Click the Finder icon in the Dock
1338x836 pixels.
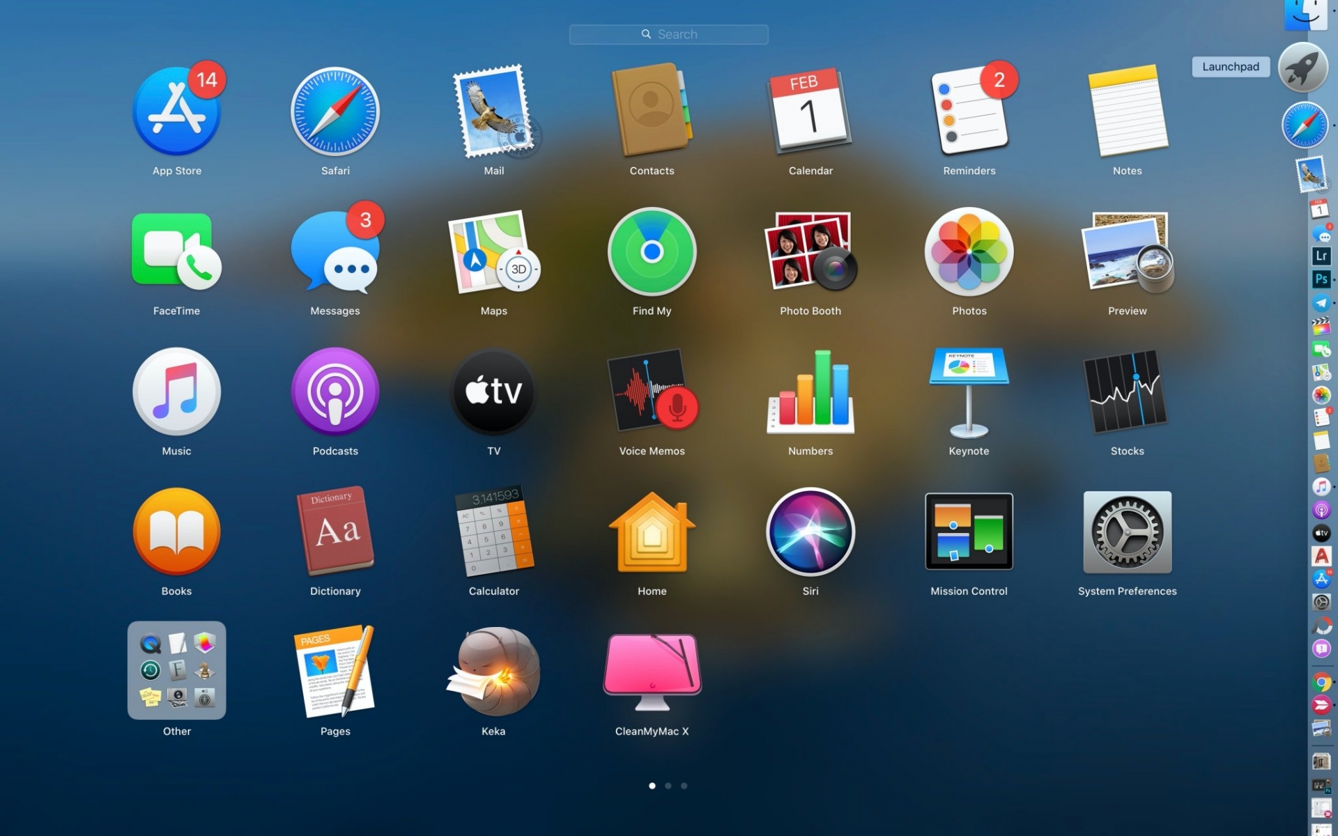click(1305, 14)
